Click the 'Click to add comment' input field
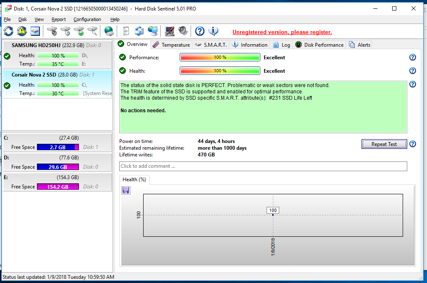 [263, 166]
